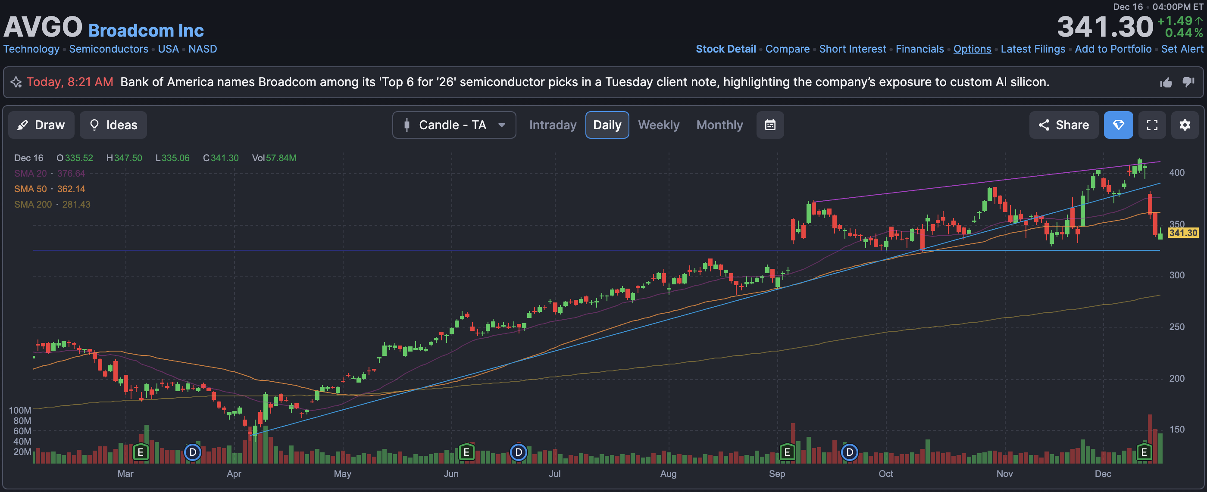Click the September earnings E marker

coord(787,452)
